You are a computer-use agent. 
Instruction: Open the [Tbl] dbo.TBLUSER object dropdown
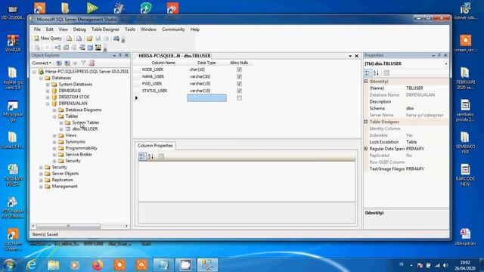[x=445, y=63]
